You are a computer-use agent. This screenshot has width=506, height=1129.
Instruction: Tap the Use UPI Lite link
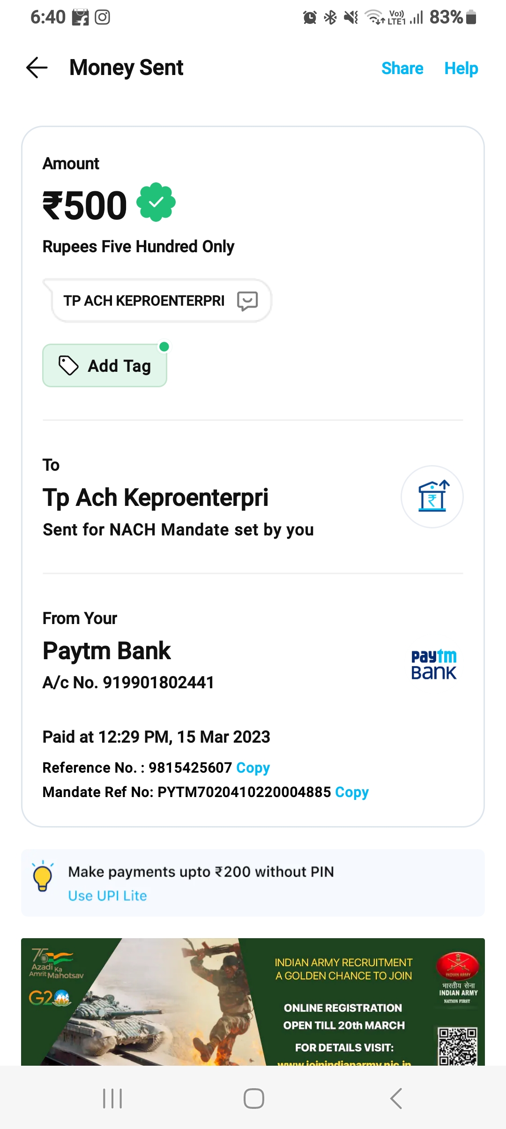pyautogui.click(x=107, y=896)
